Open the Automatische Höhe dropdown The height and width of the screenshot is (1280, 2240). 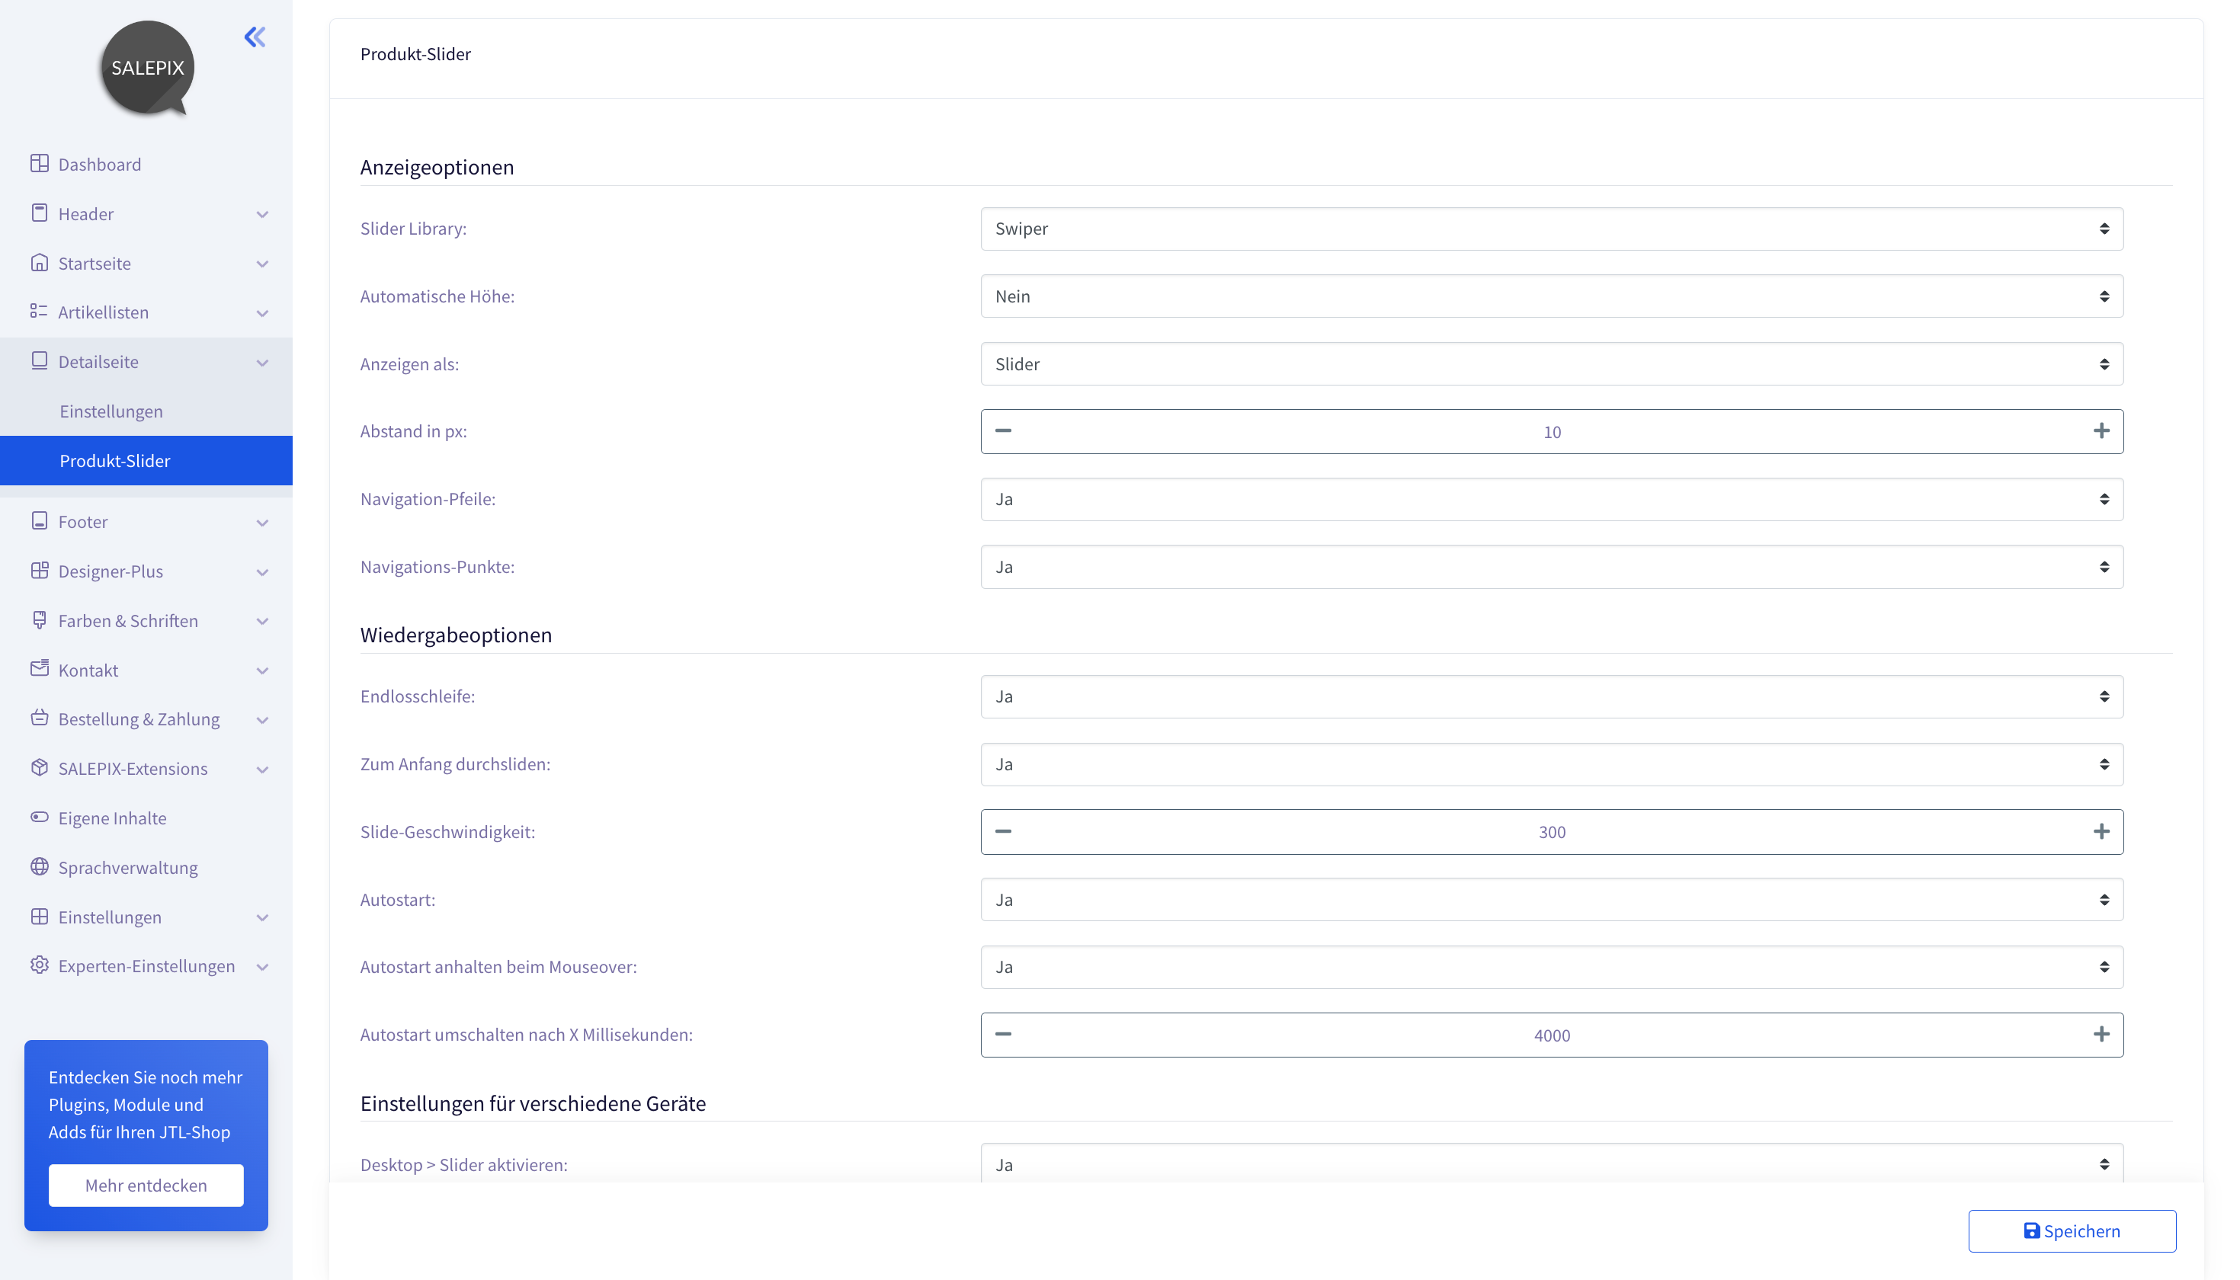coord(1552,296)
